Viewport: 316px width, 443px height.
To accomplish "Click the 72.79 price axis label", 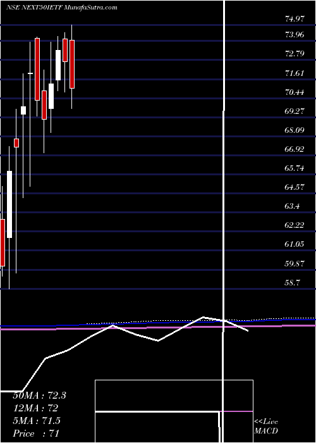I will pyautogui.click(x=295, y=54).
